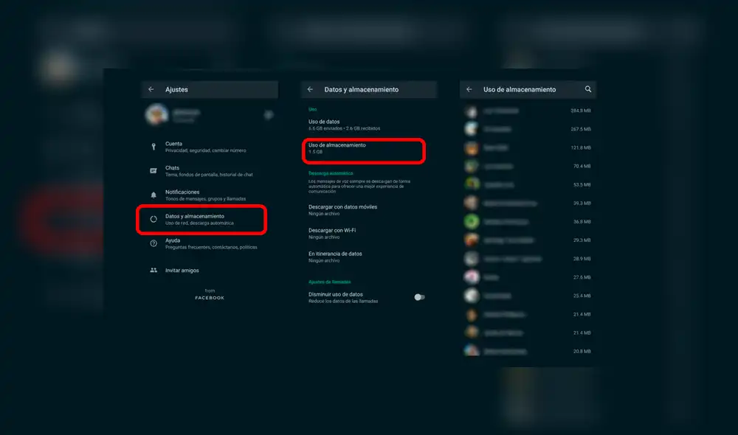Image resolution: width=738 pixels, height=435 pixels.
Task: Open search in Uso de almacenamiento
Action: pyautogui.click(x=587, y=88)
